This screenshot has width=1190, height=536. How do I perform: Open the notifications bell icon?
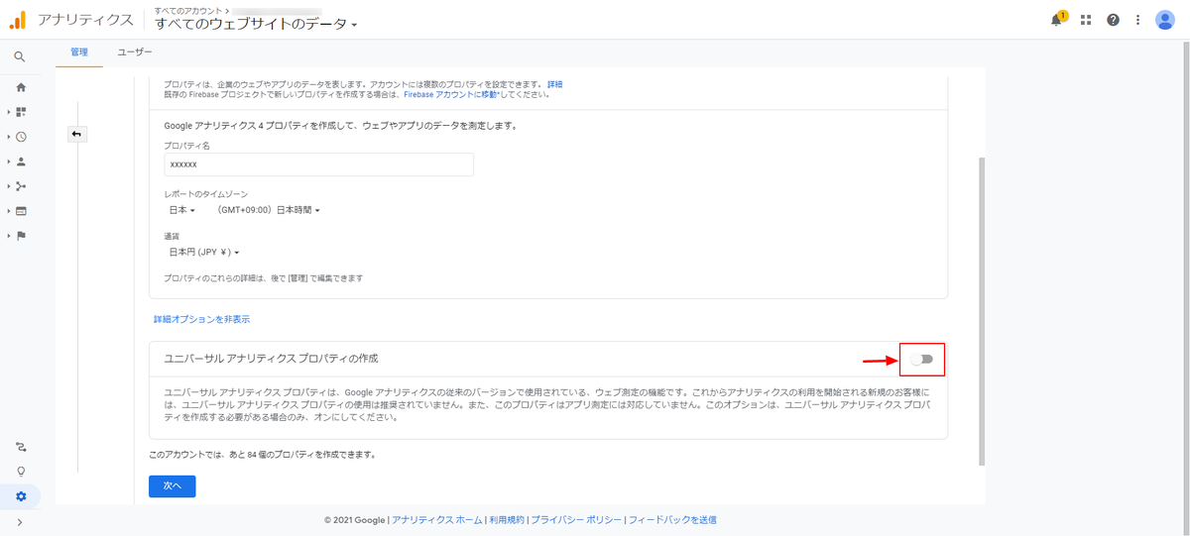(x=1057, y=20)
